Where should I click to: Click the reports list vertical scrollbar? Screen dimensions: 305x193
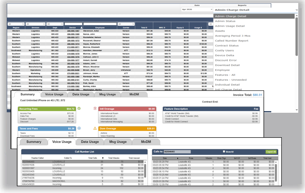(297, 37)
